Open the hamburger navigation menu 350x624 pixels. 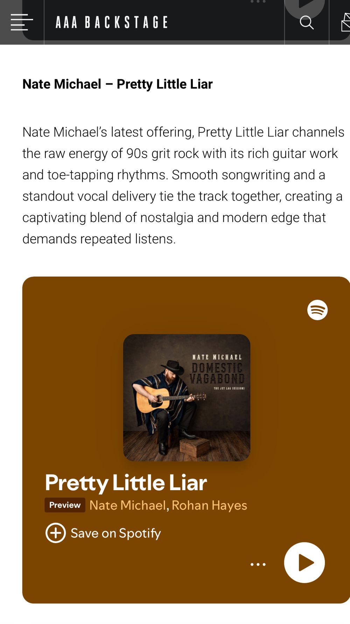21,22
